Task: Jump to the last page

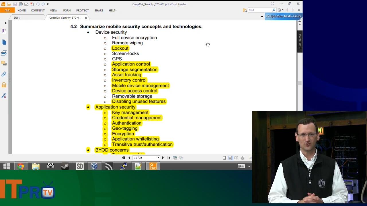Action: (x=169, y=158)
